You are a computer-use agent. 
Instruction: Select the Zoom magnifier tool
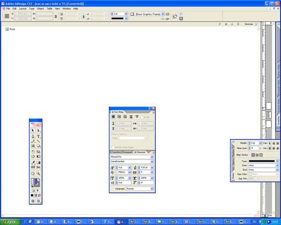click(39, 173)
